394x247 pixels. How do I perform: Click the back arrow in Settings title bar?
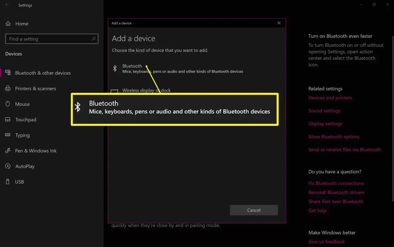(7, 5)
